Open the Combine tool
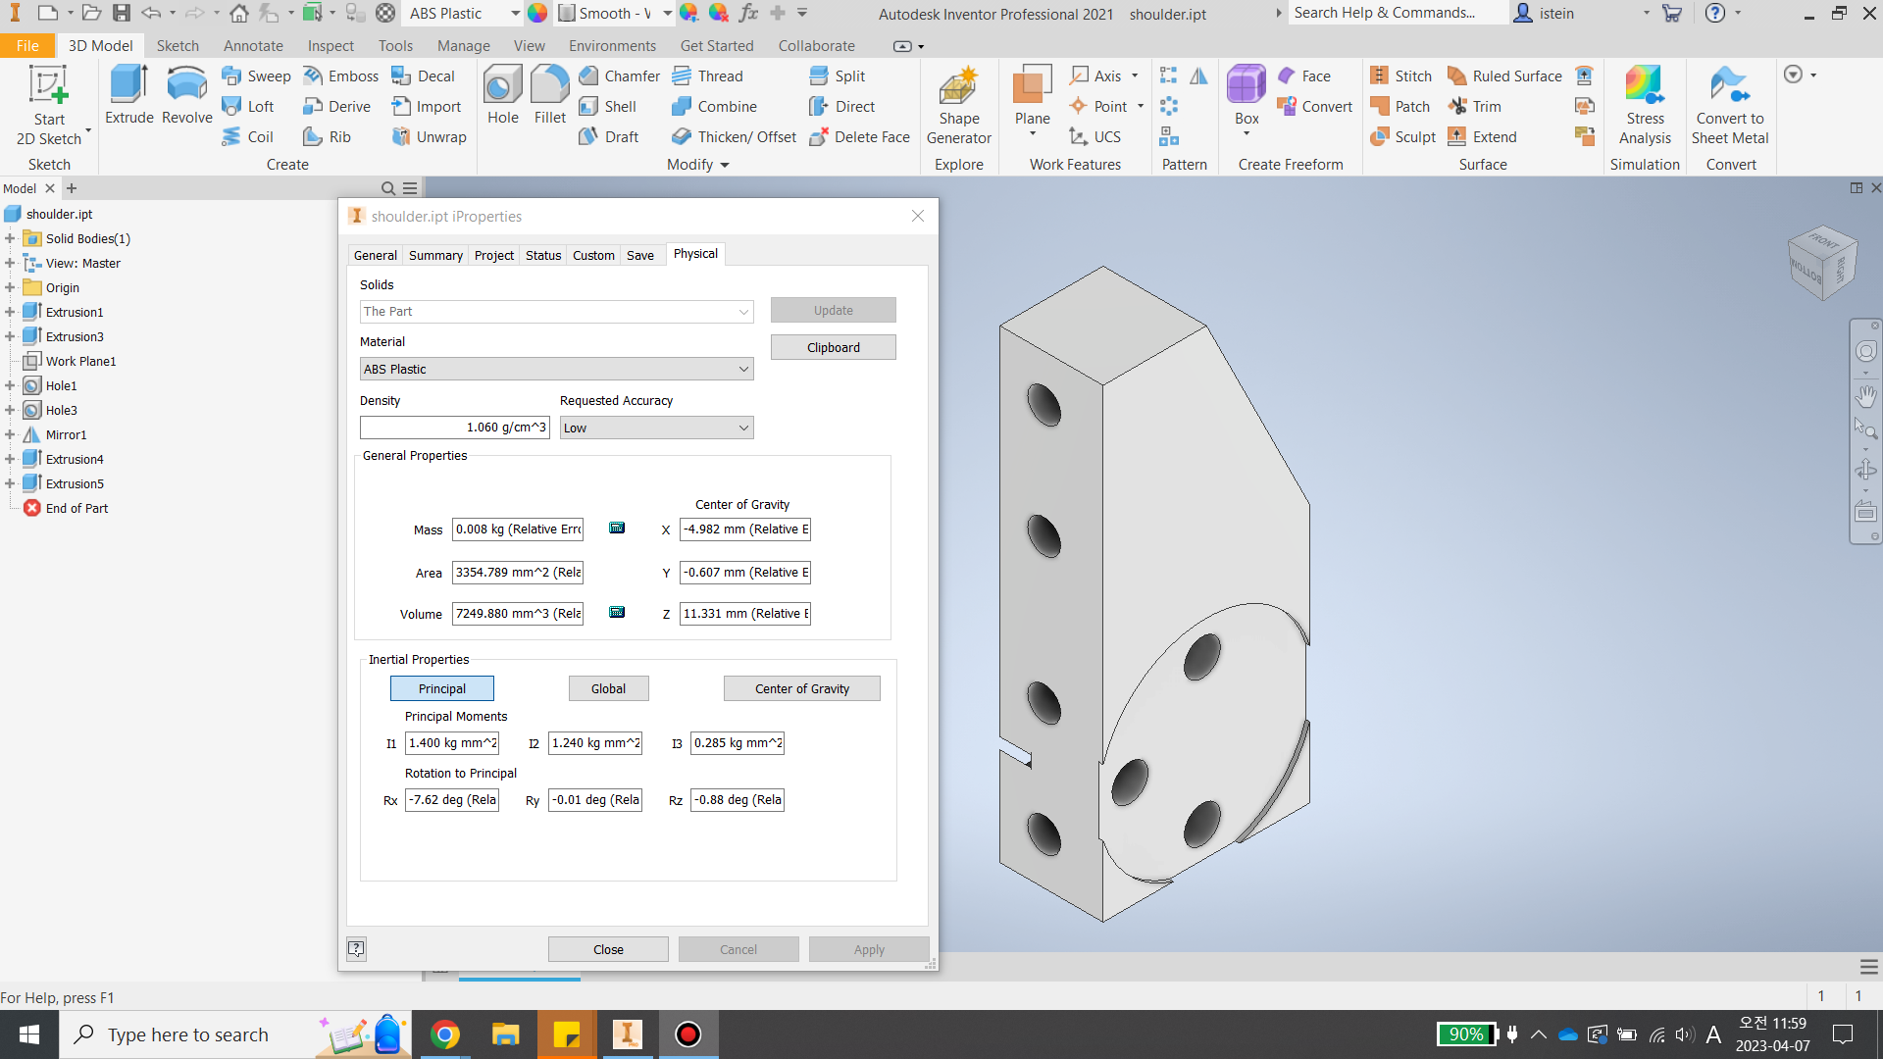 [714, 106]
